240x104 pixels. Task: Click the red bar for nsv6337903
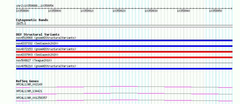[124, 57]
